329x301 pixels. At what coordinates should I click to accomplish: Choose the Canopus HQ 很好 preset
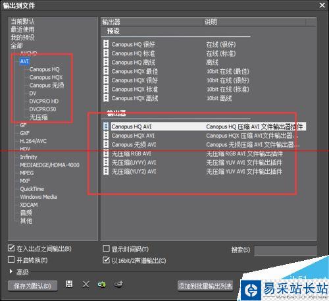tap(134, 44)
